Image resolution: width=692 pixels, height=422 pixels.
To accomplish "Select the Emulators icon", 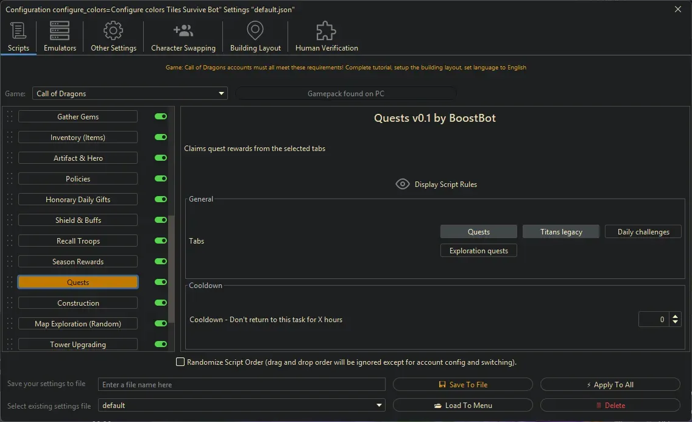I will [x=59, y=30].
